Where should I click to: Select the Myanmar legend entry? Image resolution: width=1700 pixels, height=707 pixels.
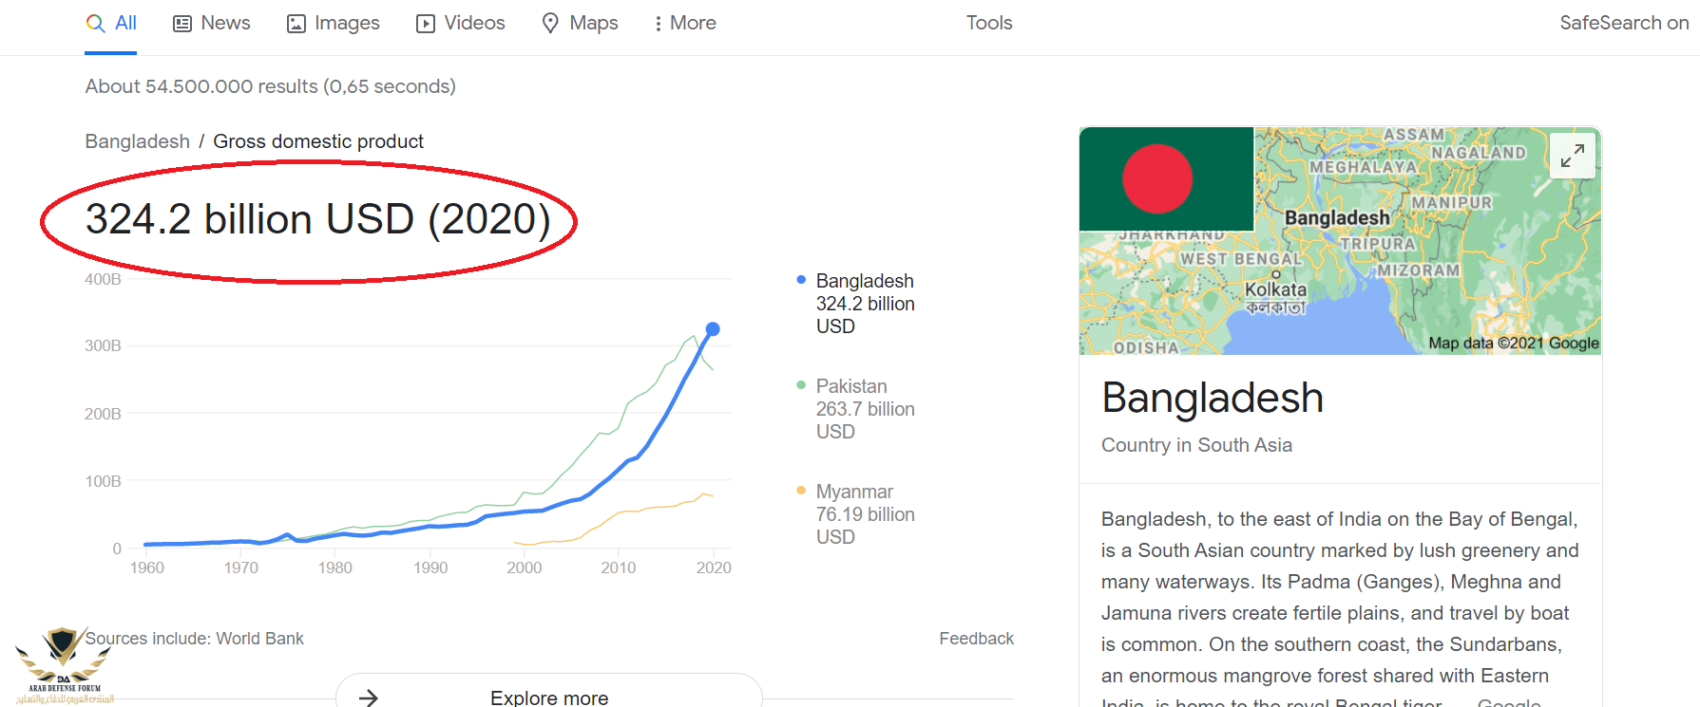[x=854, y=492]
